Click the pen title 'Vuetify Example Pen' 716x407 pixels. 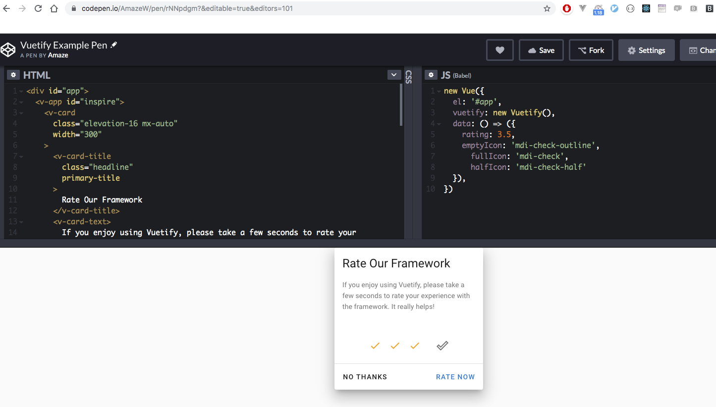click(x=64, y=45)
